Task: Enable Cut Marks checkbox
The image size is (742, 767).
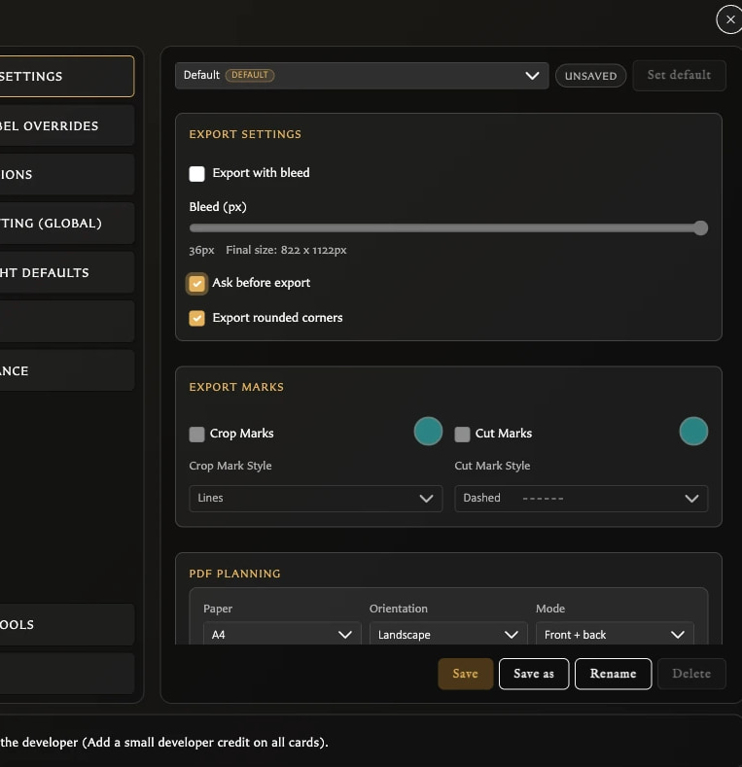Action: 462,434
